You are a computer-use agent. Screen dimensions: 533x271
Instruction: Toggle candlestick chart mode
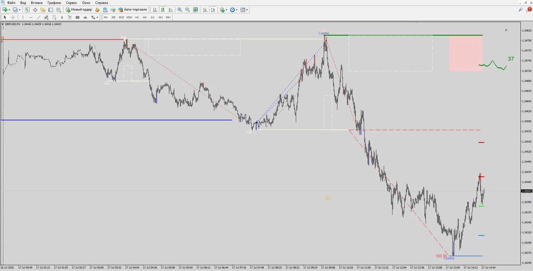click(x=163, y=10)
